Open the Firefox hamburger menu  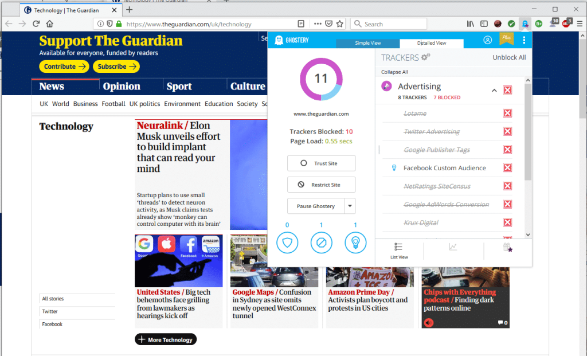coord(580,24)
